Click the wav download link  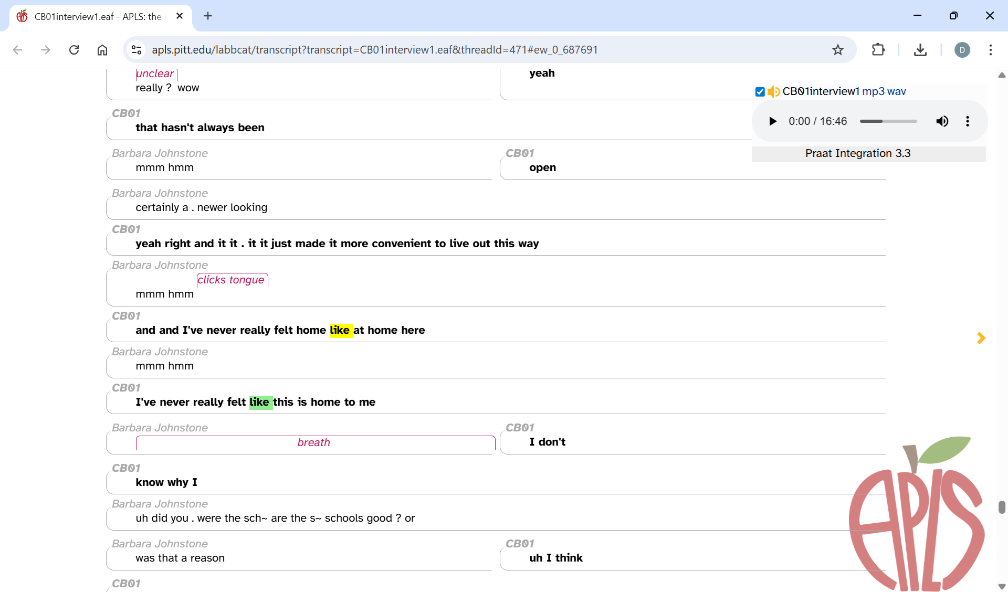[897, 91]
